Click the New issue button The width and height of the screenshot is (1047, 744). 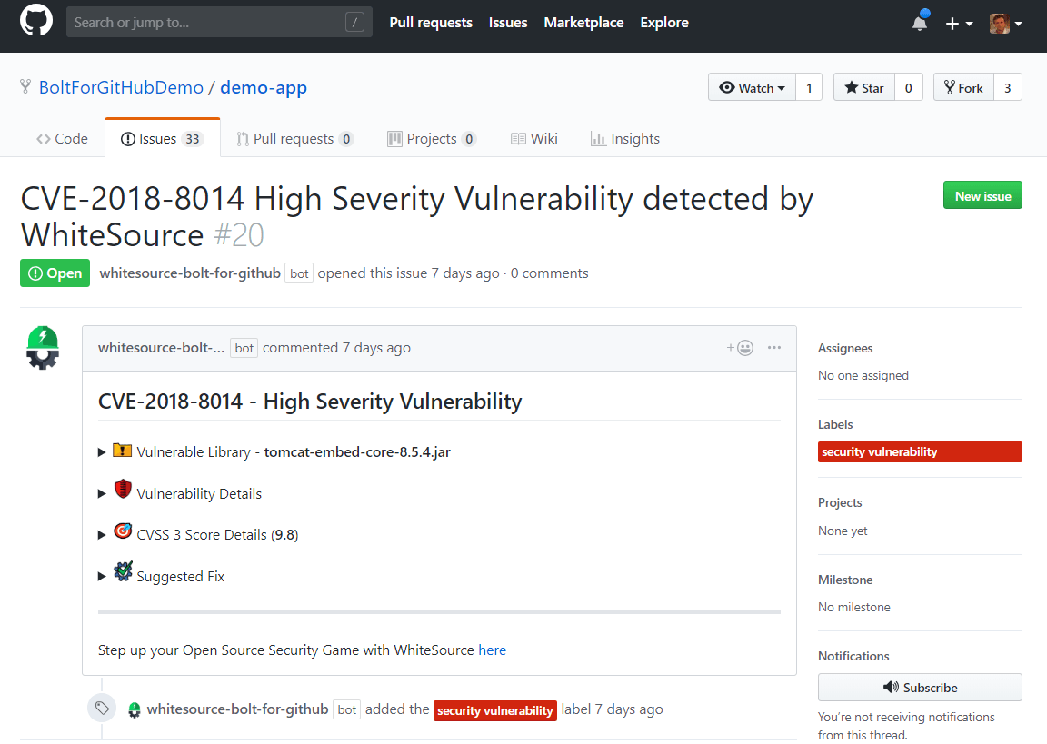(982, 194)
